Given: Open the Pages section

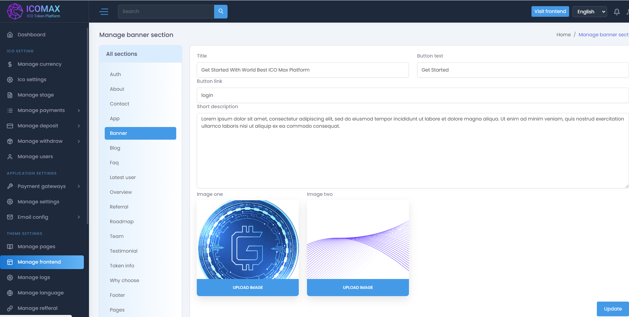Looking at the screenshot, I should [140, 310].
